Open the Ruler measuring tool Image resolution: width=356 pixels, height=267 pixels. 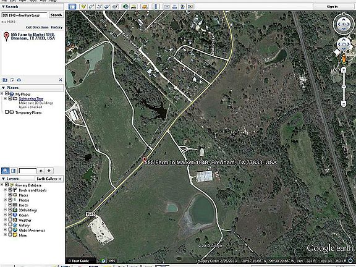156,7
